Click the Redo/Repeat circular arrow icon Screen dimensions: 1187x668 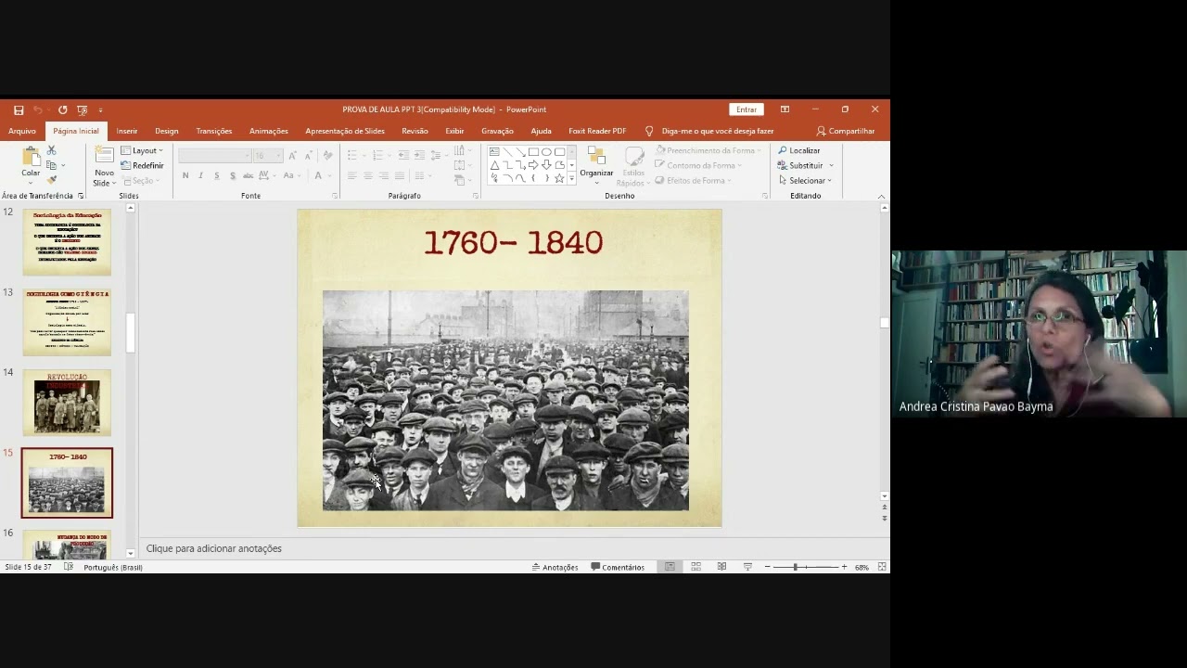tap(62, 109)
